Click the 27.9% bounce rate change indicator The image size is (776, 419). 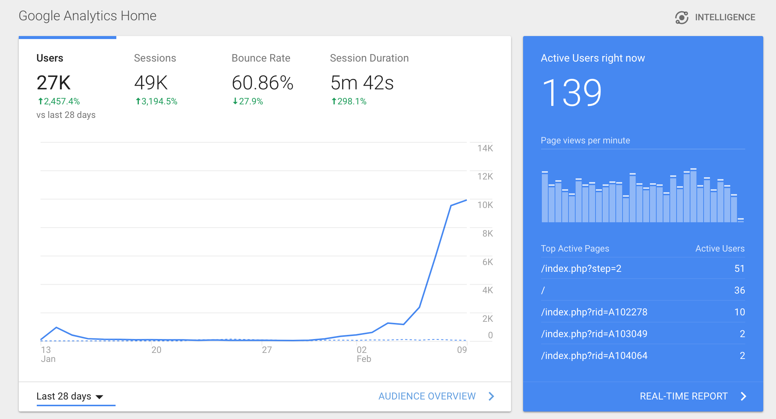click(248, 101)
